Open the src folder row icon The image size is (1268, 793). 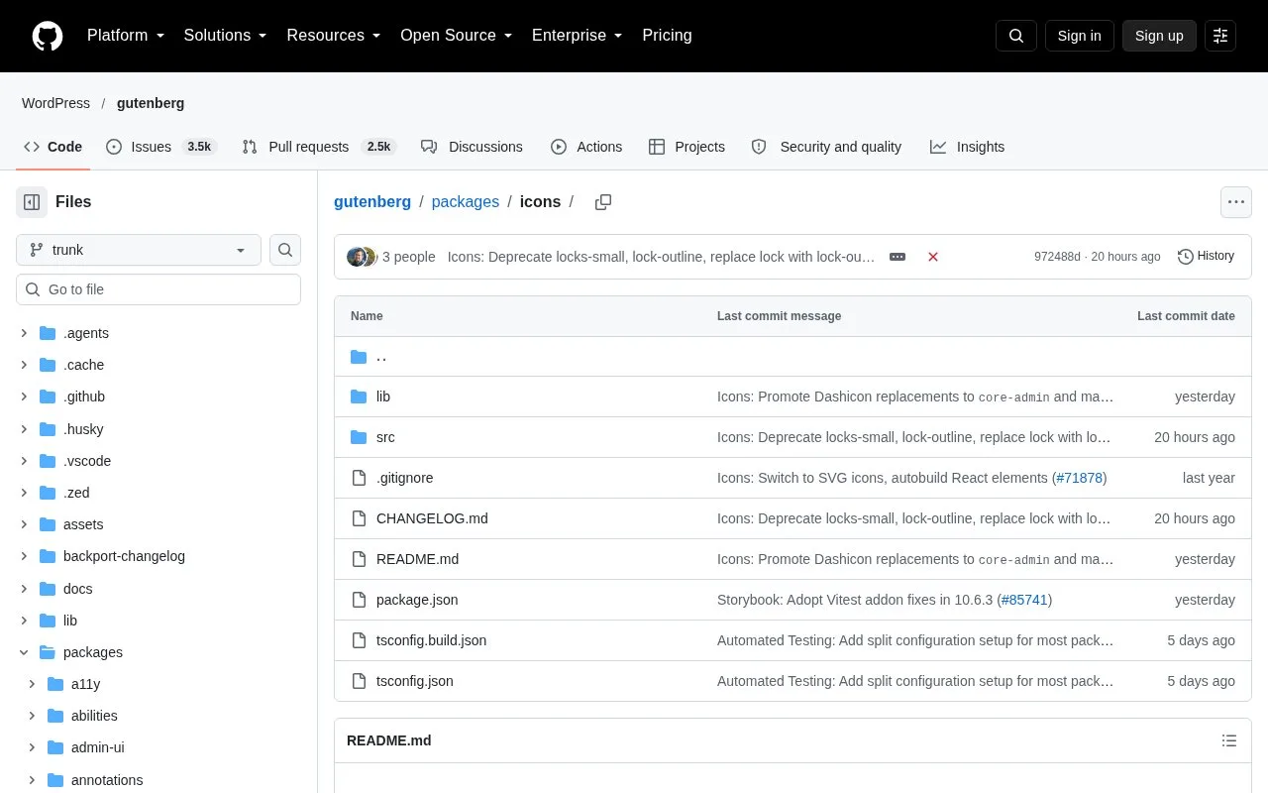(359, 437)
